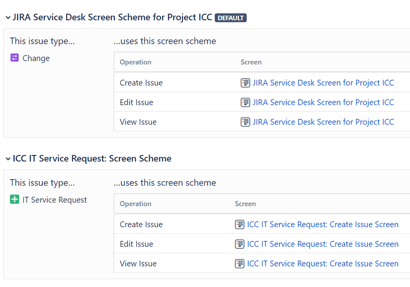
Task: Click Create Issue operation in the Change table
Action: click(141, 83)
